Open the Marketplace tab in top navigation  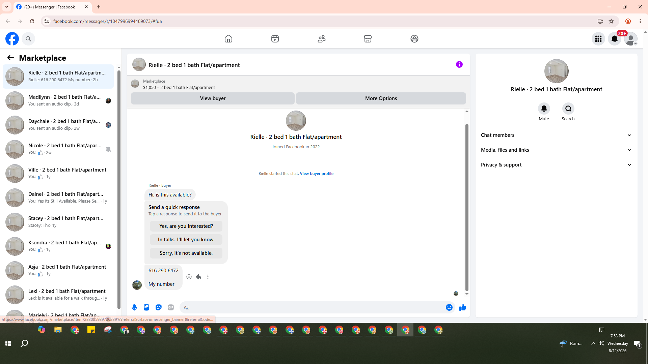tap(368, 39)
